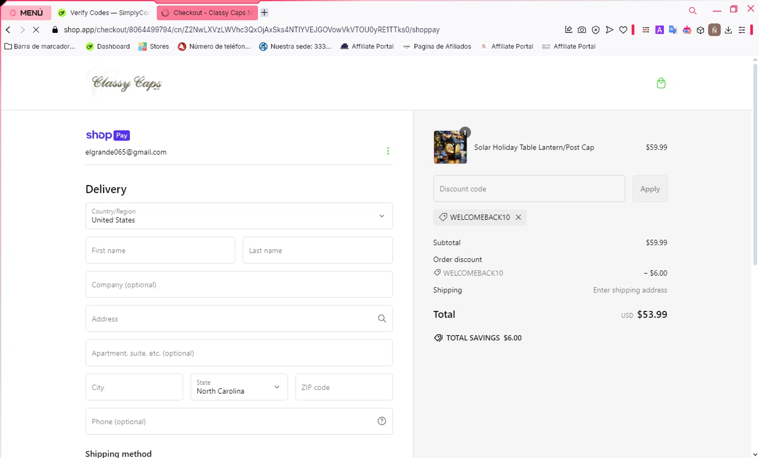Screen dimensions: 759x458
Task: Click the ZIP code field
Action: pos(344,387)
